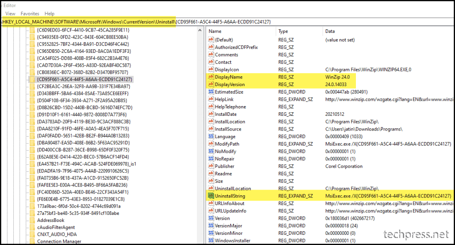
Task: Click the folder icon for AddressBook key
Action: tap(32, 220)
